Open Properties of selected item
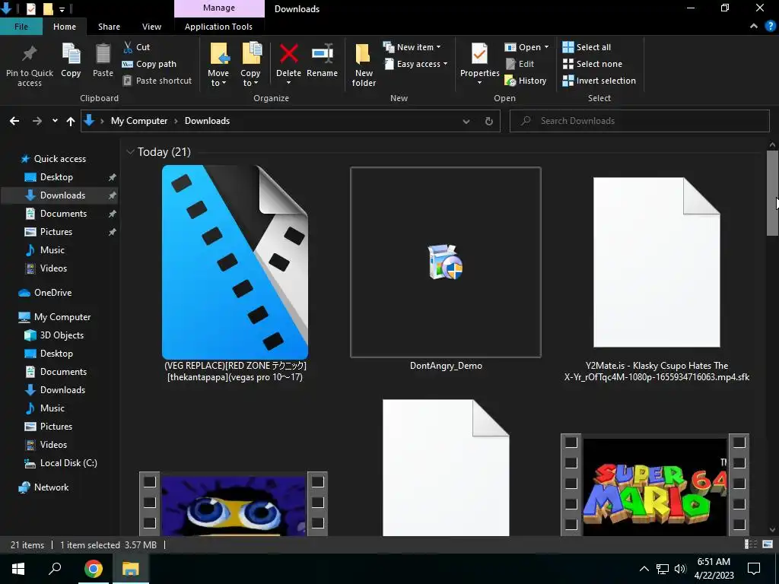 click(x=479, y=64)
